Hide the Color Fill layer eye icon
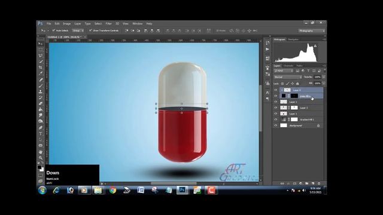The image size is (383, 215). pos(276,96)
